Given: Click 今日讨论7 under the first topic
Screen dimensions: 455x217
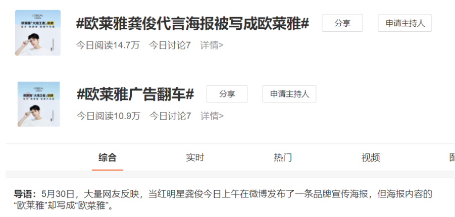Looking at the screenshot, I should coord(170,45).
